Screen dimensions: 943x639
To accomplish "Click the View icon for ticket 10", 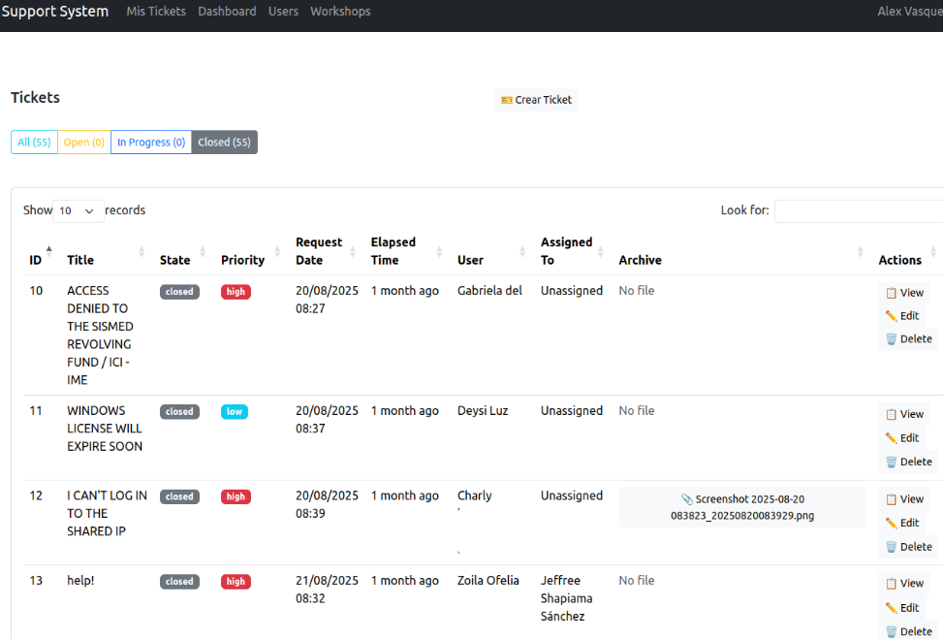I will (x=891, y=293).
